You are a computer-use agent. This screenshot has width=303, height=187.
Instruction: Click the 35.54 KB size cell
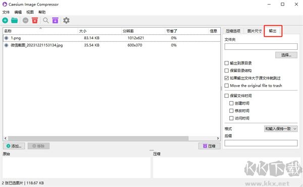(91, 45)
